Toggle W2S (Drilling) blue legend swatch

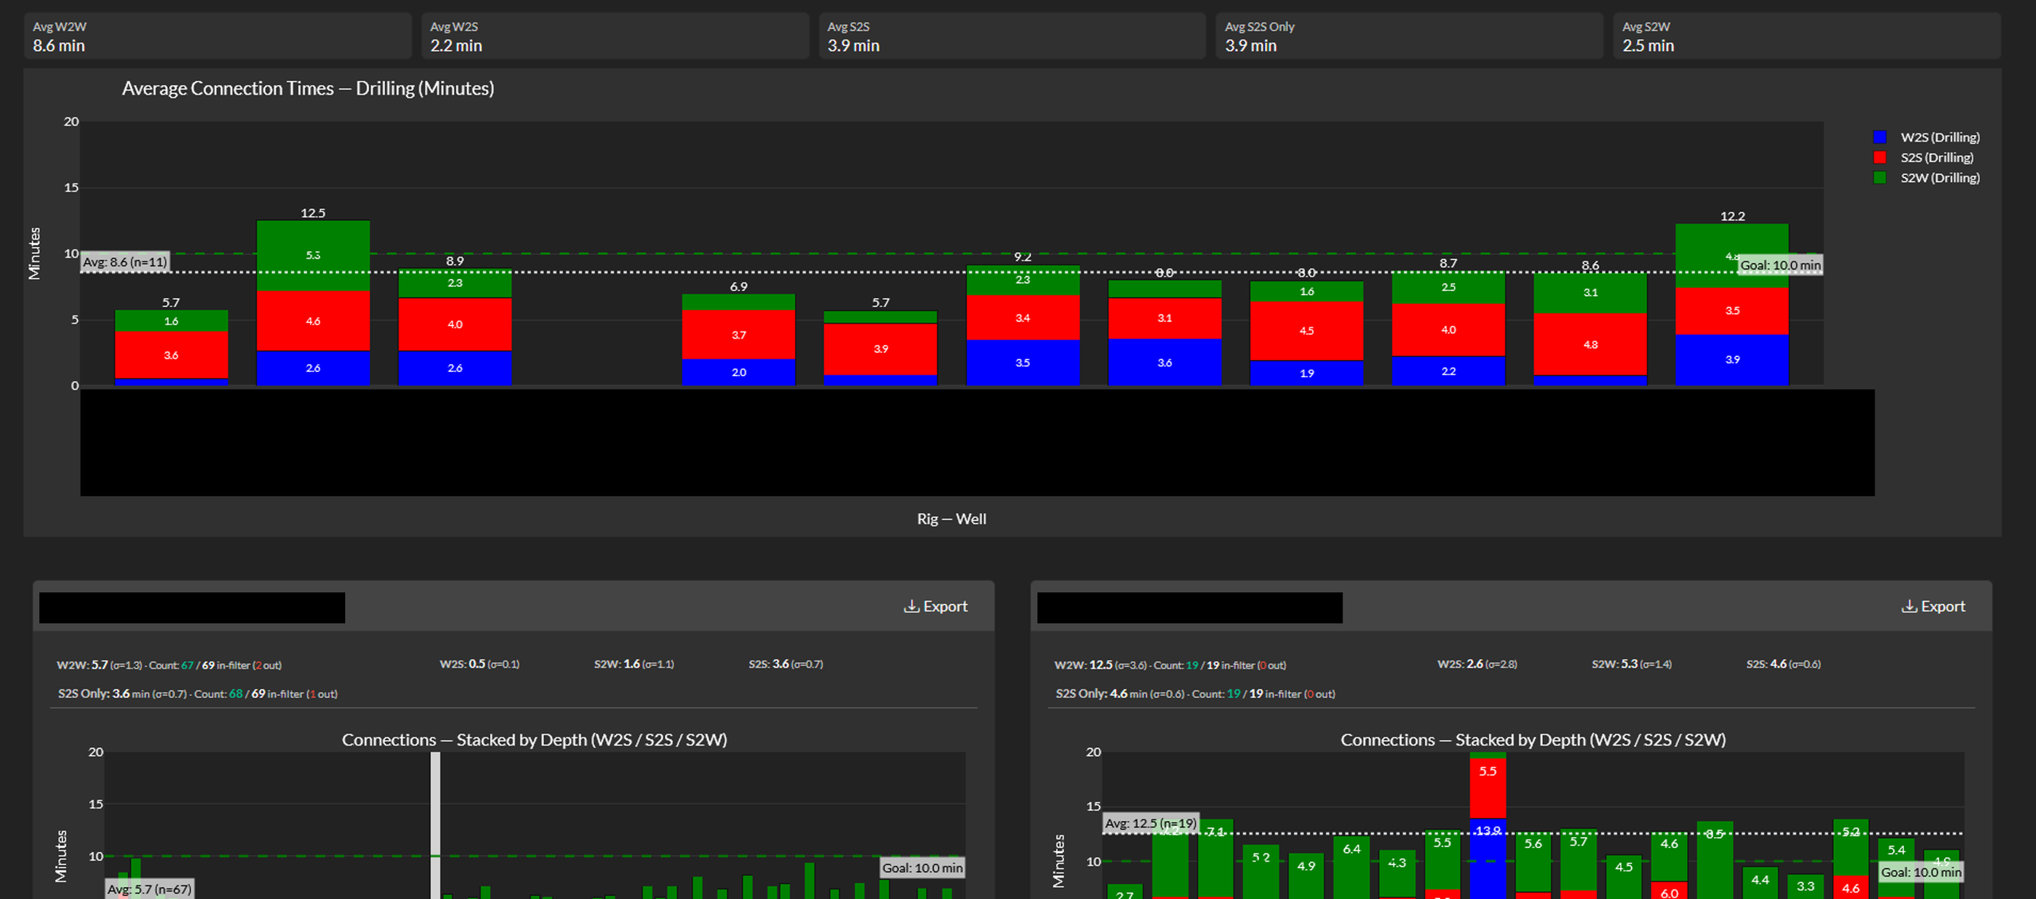click(x=1879, y=138)
